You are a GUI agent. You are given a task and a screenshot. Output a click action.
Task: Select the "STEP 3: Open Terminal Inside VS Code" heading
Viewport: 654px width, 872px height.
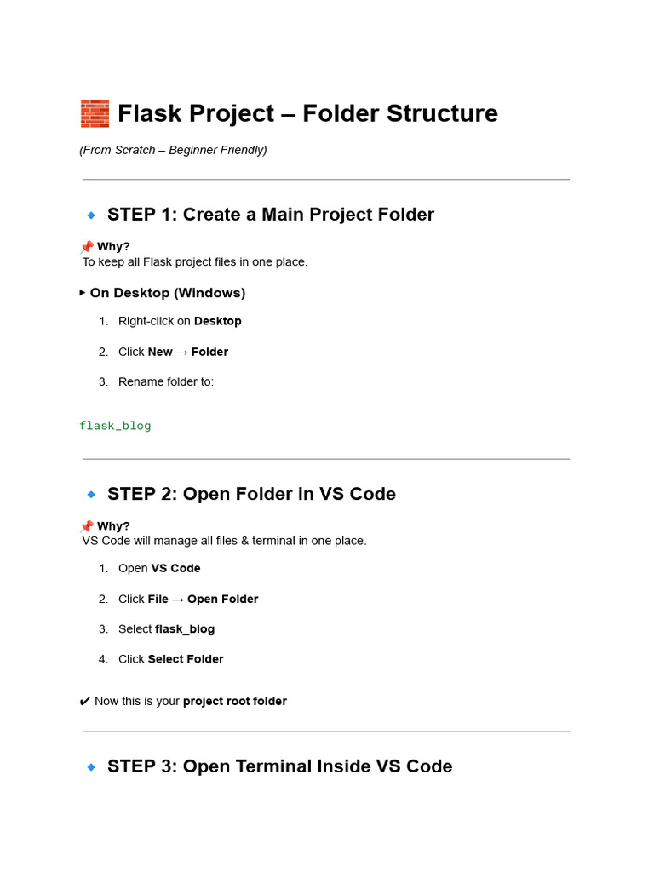(279, 766)
